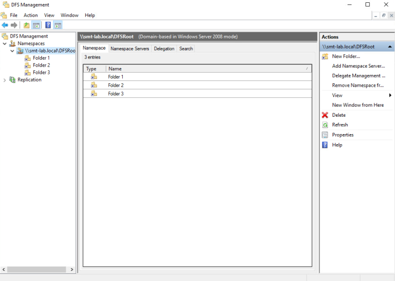This screenshot has height=281, width=395.
Task: Collapse the Namespaces tree node
Action: click(x=5, y=44)
